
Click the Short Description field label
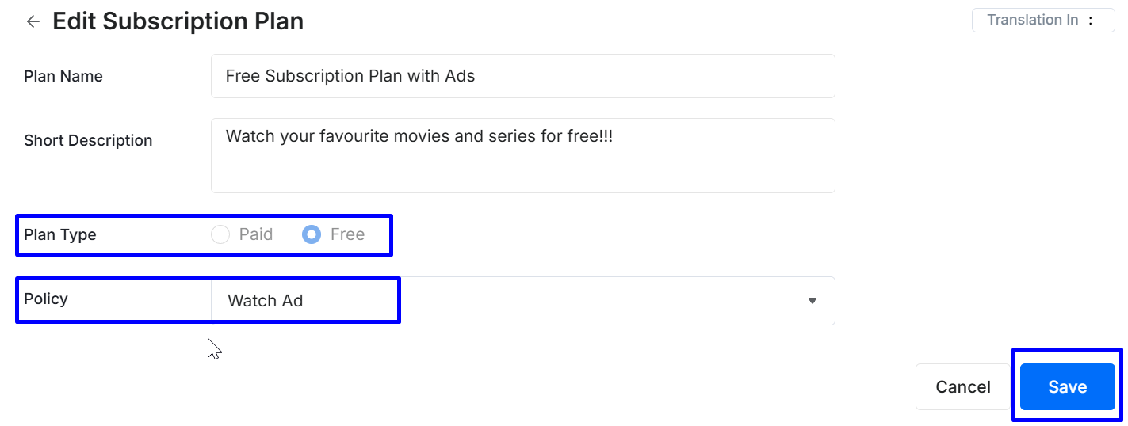88,141
